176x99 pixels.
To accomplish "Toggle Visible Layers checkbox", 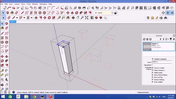I will pos(153,73).
